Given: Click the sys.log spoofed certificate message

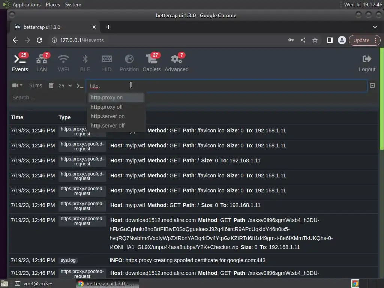Looking at the screenshot, I should pos(187,260).
